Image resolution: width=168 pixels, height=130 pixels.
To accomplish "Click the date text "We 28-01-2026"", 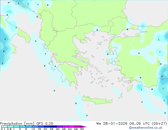I will pos(112,124).
